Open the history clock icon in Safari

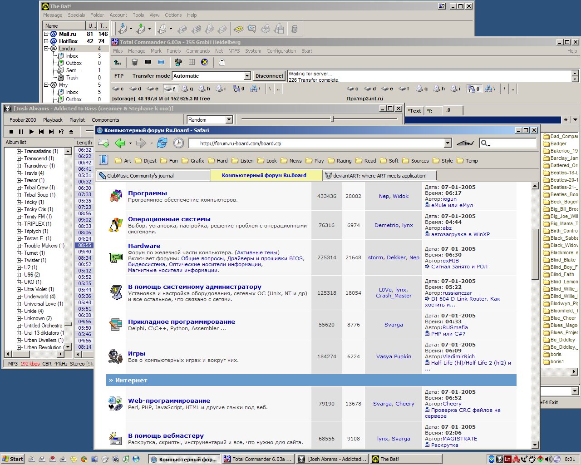[179, 143]
